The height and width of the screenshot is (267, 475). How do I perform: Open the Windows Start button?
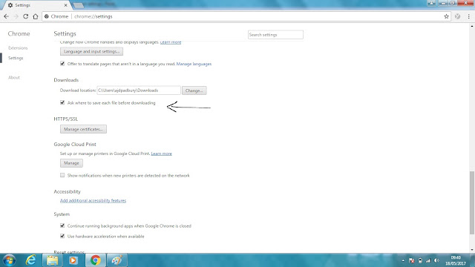pos(10,260)
